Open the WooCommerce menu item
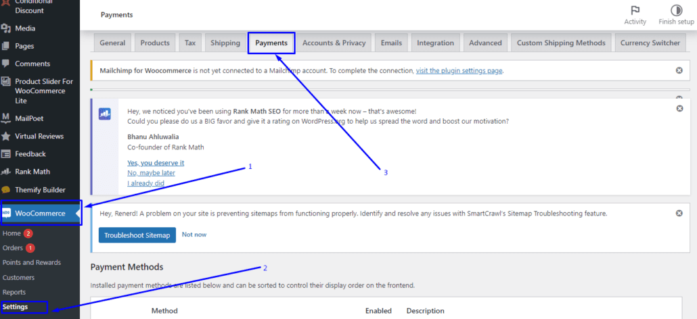697x319 pixels. tap(41, 214)
